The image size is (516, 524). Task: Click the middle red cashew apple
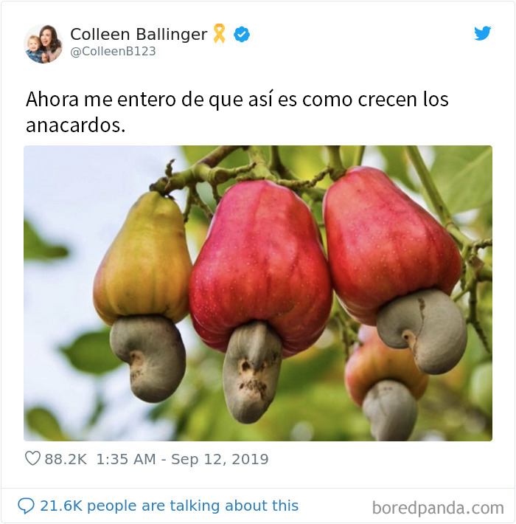[x=260, y=264]
